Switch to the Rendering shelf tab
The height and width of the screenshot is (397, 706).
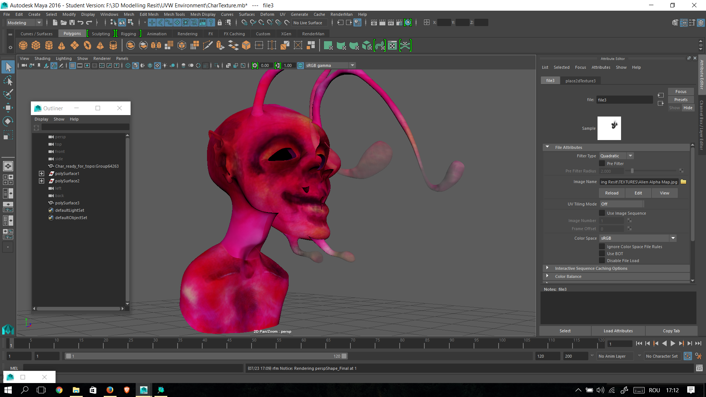pyautogui.click(x=188, y=33)
